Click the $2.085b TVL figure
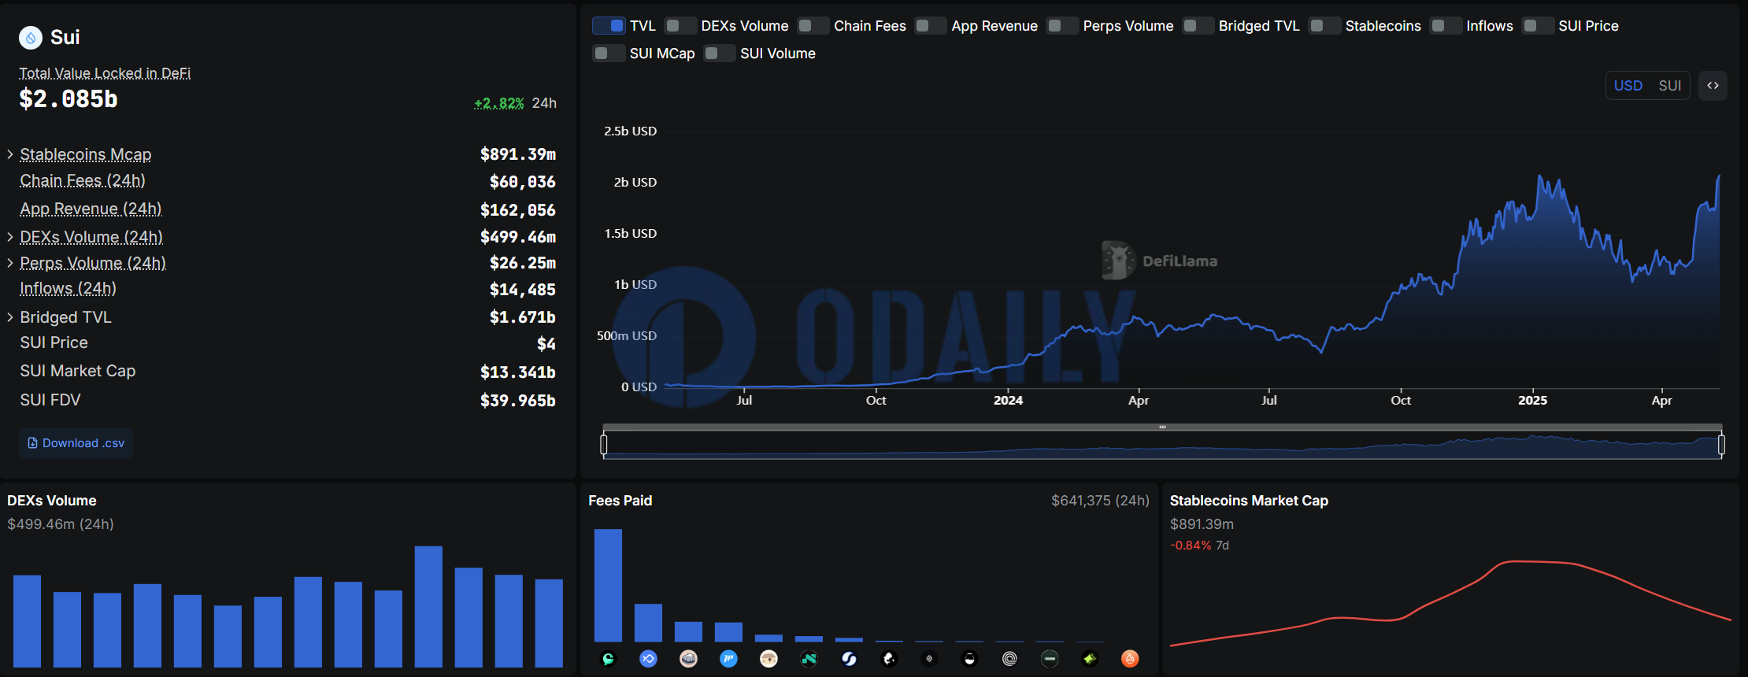Screen dimensions: 1748x677 [x=69, y=99]
